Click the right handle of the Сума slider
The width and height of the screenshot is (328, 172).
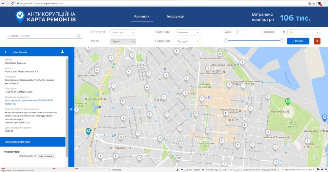click(x=282, y=40)
